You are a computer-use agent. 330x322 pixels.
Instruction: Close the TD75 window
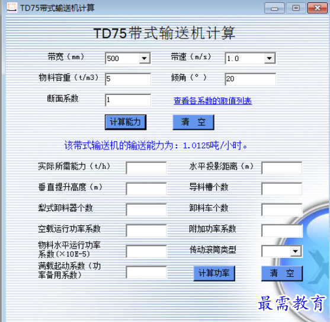coord(318,8)
